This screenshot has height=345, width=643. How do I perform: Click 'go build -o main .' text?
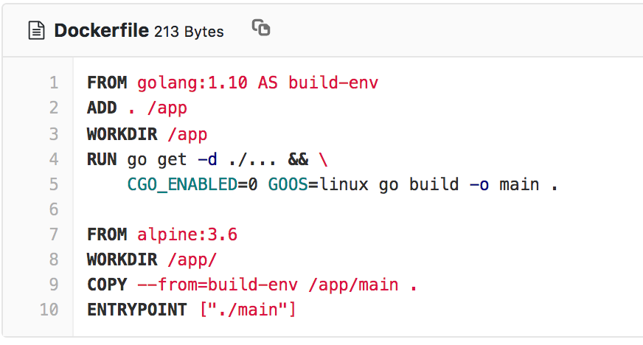pyautogui.click(x=468, y=185)
